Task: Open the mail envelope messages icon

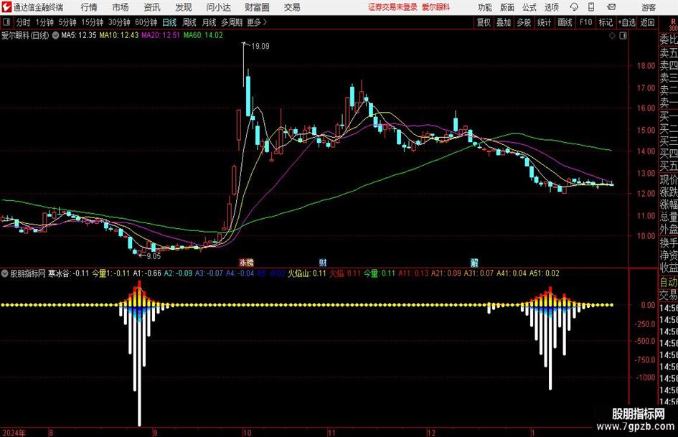Action: [x=611, y=7]
